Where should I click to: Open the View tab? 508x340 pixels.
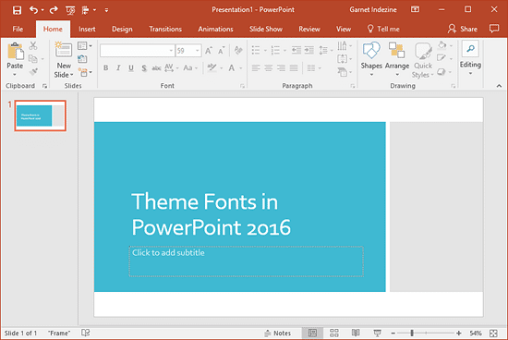pos(344,30)
